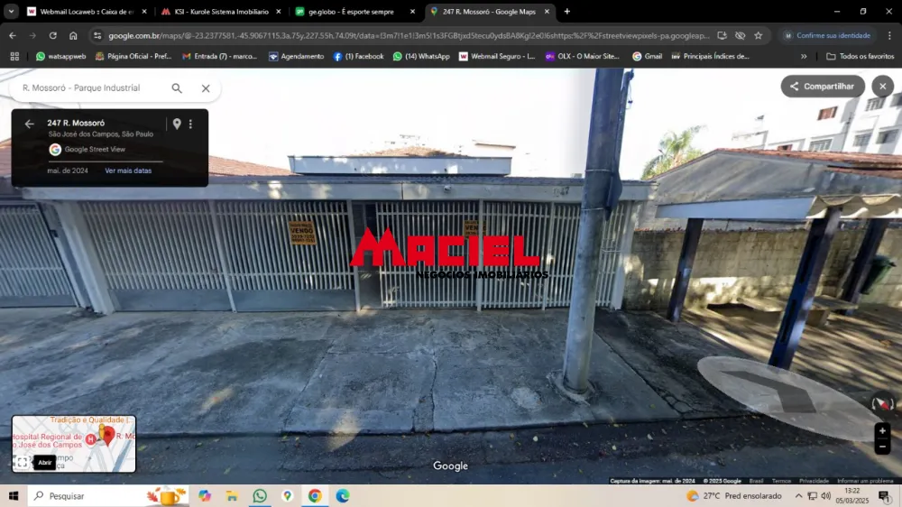The height and width of the screenshot is (507, 902).
Task: Bookmark this page with the star icon
Action: point(758,35)
